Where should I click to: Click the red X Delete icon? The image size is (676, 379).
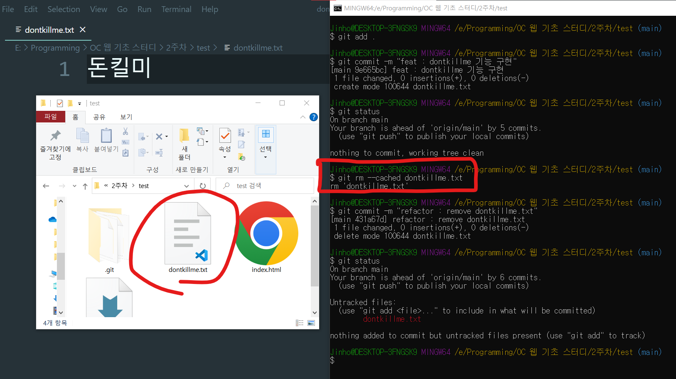(x=159, y=137)
